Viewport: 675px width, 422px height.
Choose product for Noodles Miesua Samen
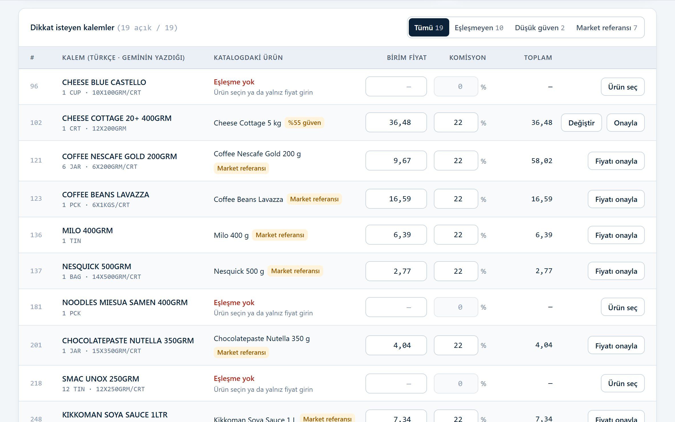pyautogui.click(x=623, y=307)
